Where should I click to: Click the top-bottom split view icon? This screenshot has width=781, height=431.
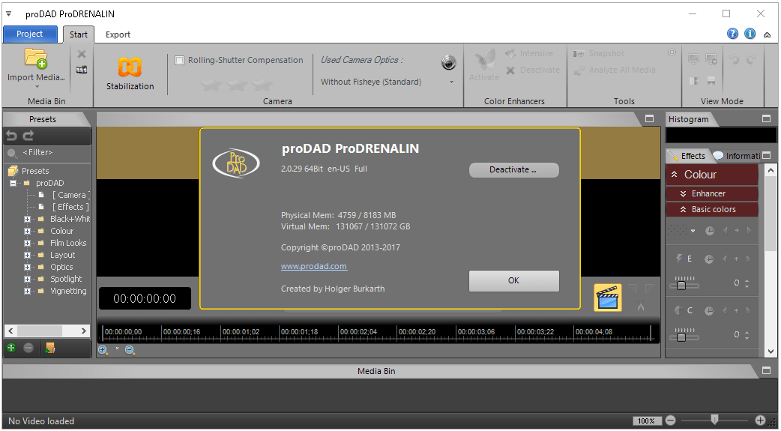coord(711,81)
